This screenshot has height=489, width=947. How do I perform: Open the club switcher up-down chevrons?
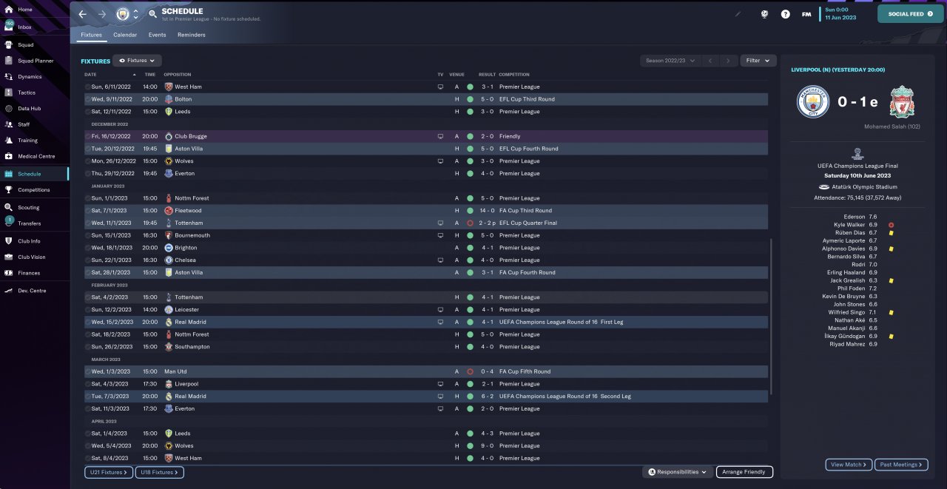135,14
